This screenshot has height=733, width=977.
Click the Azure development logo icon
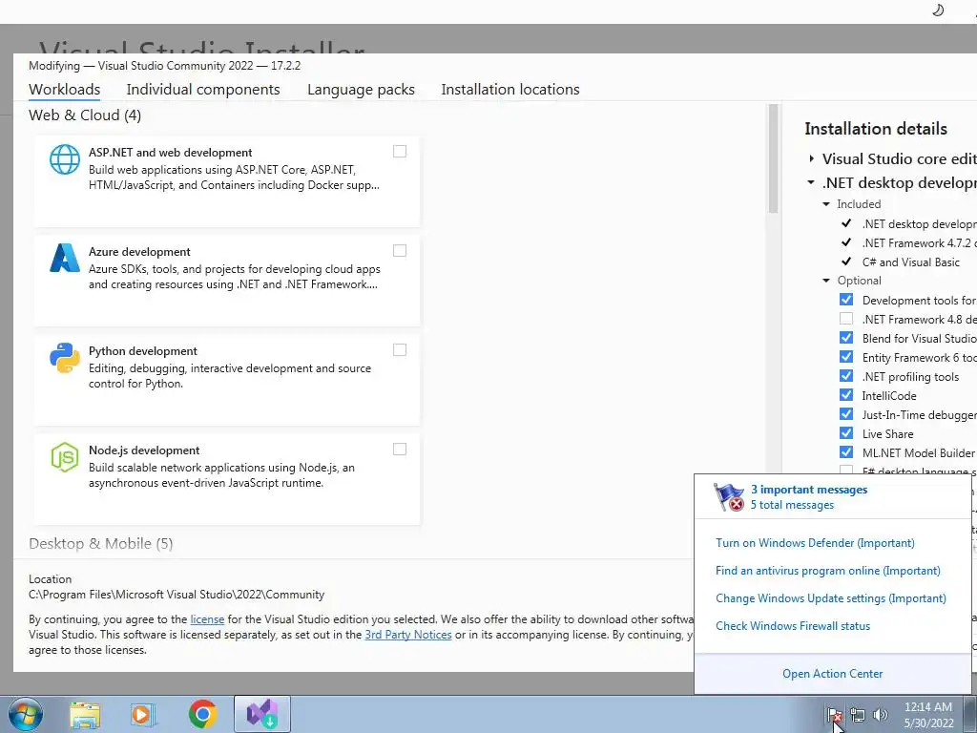(x=65, y=258)
